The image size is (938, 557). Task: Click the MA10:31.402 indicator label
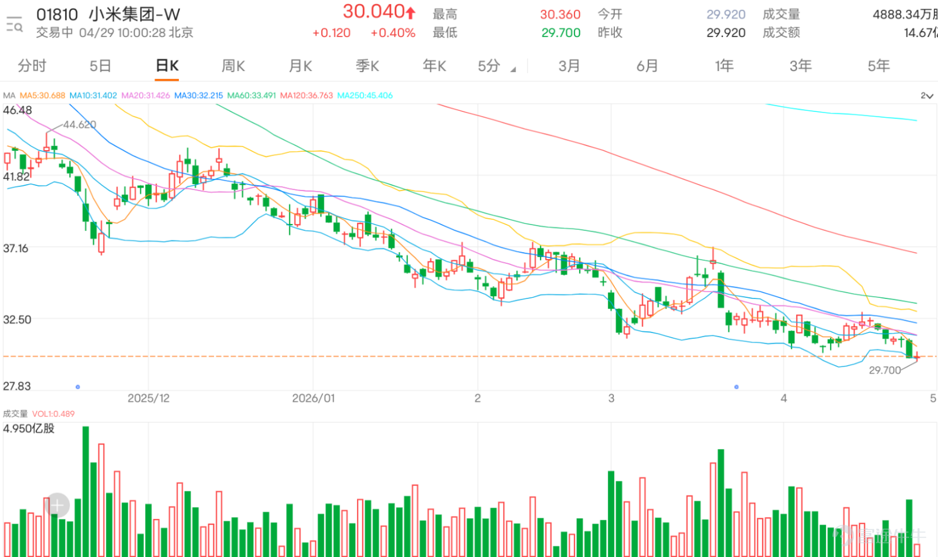93,96
